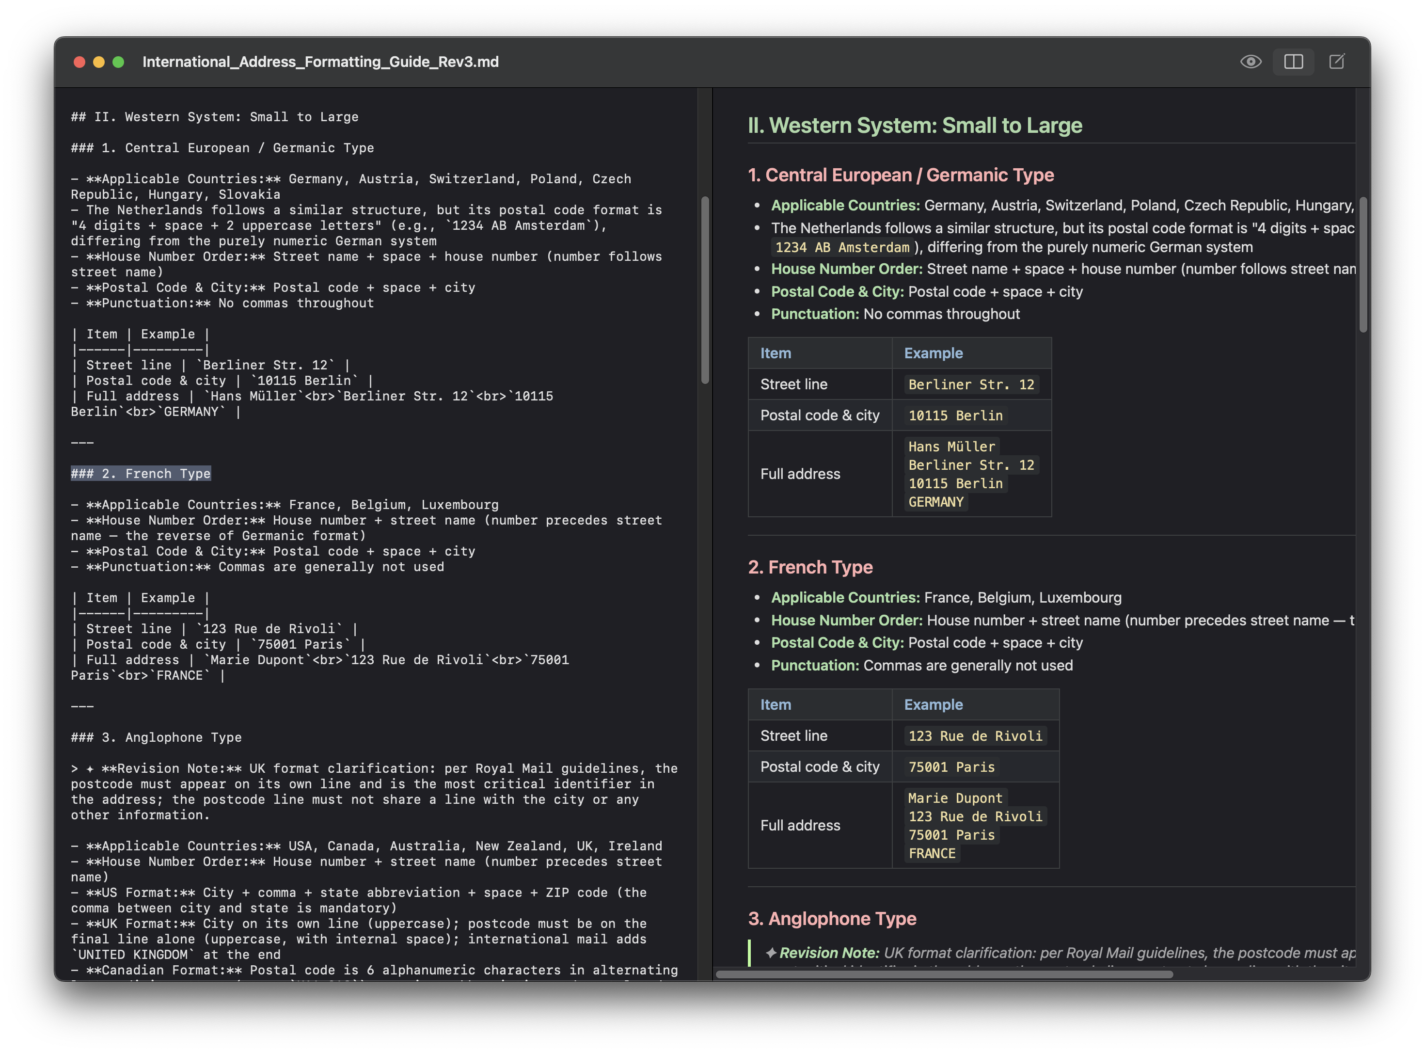The image size is (1425, 1053).
Task: Click '75001 Paris' in Postal code & city row
Action: (x=951, y=767)
